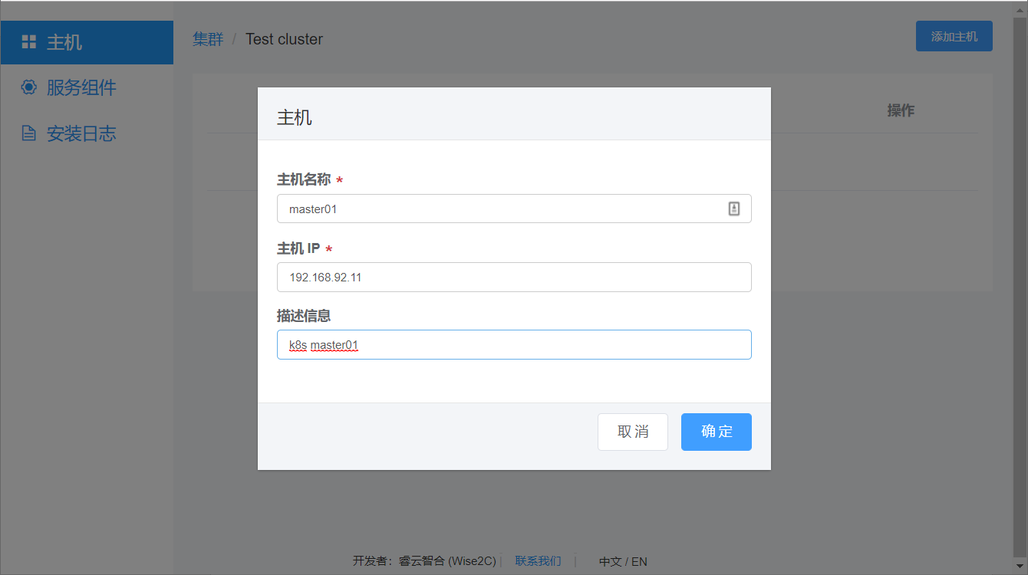Screen dimensions: 1028x575
Task: Switch language via 中文 / EN
Action: point(623,561)
